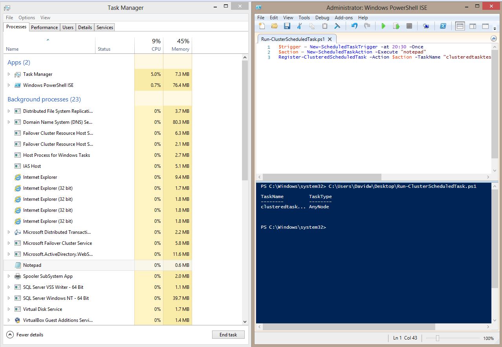502x347 pixels.
Task: Click the Undo arrow icon
Action: pos(355,26)
